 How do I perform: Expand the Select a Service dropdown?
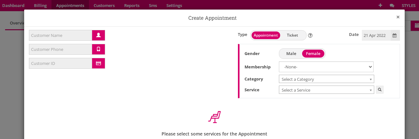326,90
